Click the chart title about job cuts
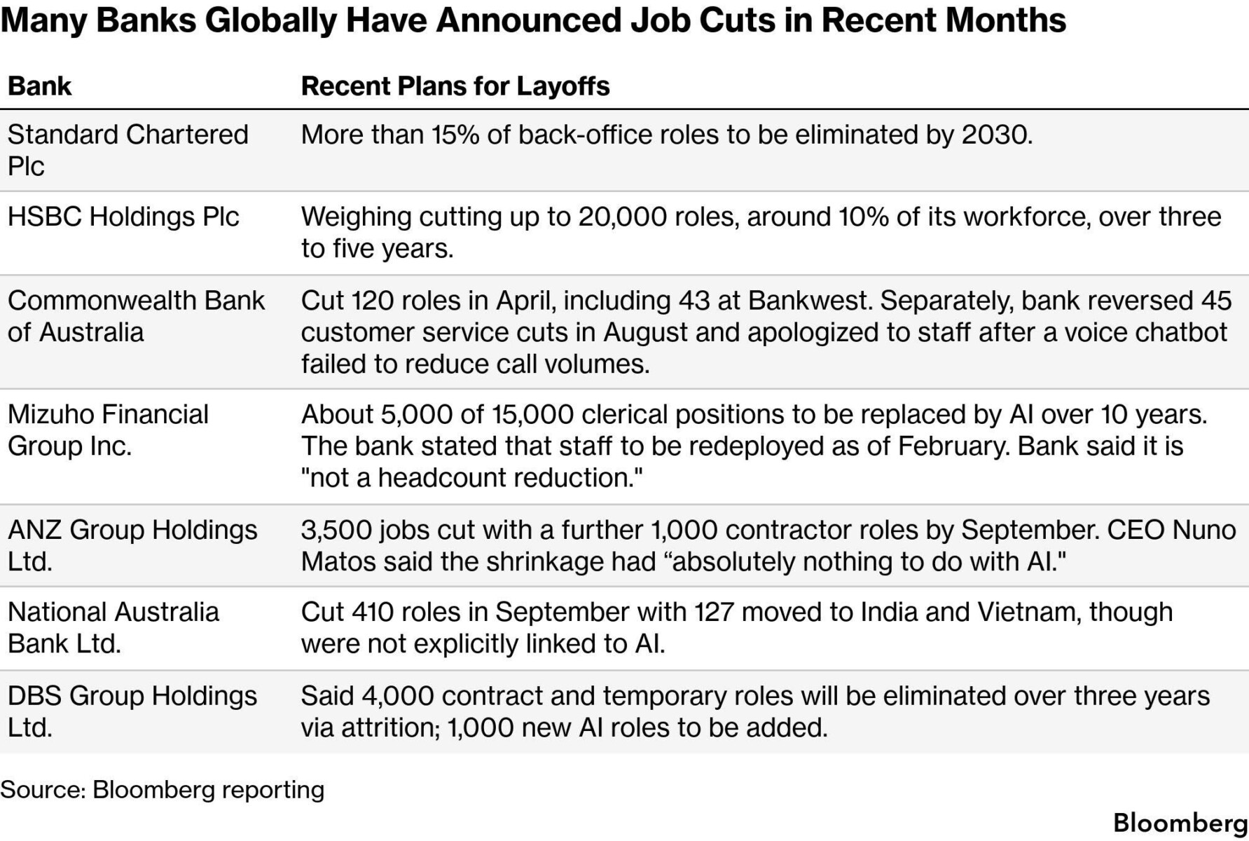Image resolution: width=1249 pixels, height=841 pixels. 533,20
